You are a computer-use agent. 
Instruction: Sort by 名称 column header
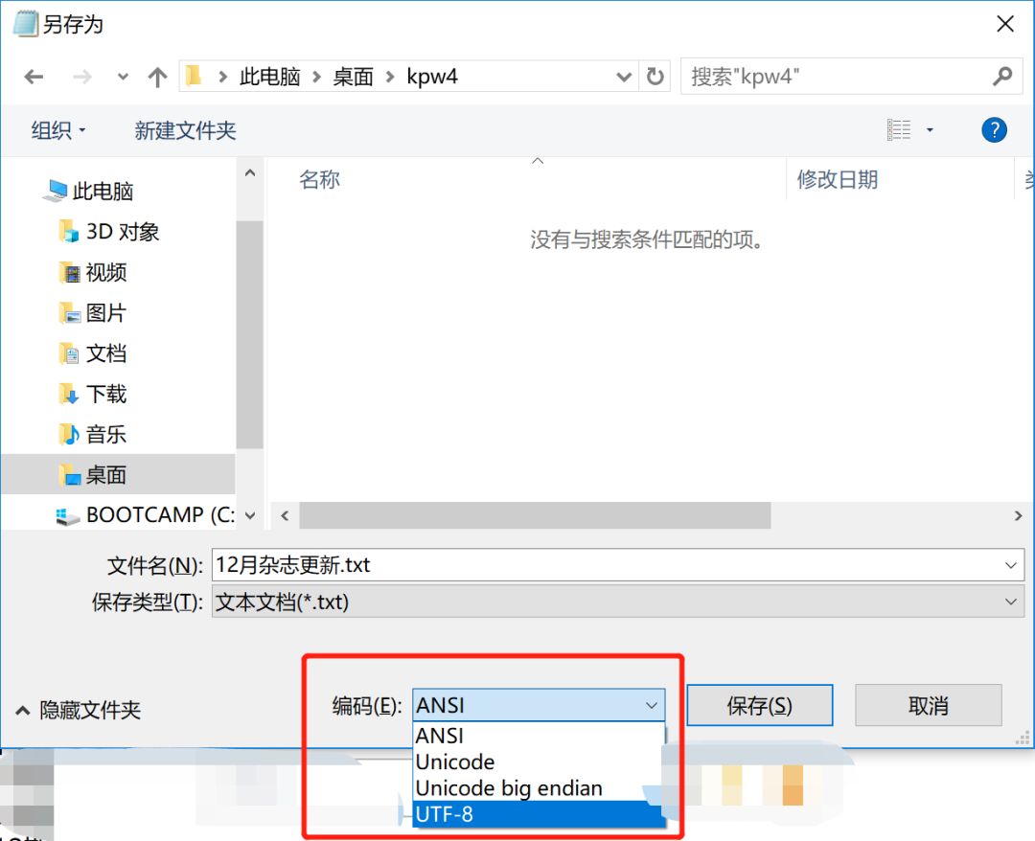319,179
